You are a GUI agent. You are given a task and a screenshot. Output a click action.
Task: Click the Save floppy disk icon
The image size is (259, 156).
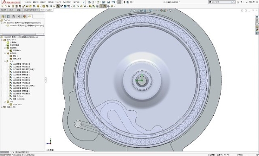coord(103,2)
